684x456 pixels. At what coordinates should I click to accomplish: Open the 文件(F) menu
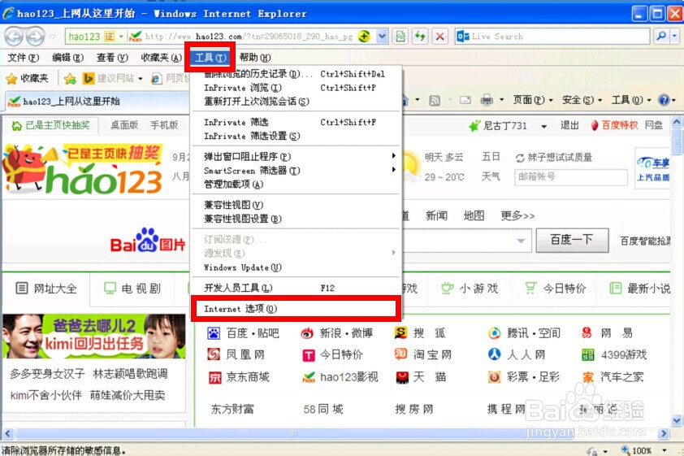(24, 57)
